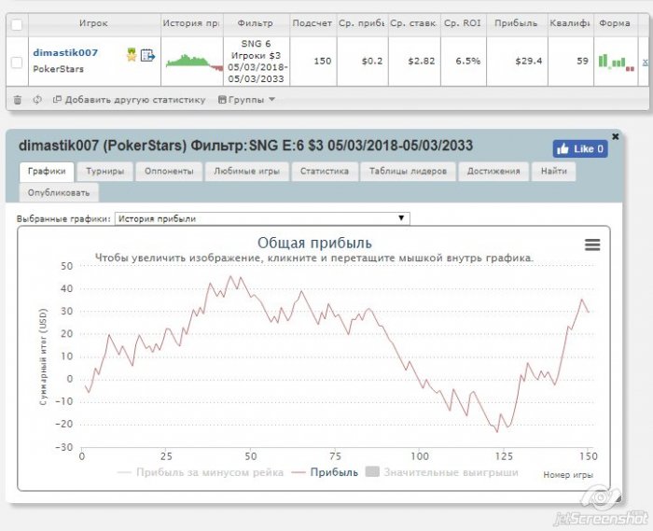Click the profit history sparkline thumbnail
Image resolution: width=653 pixels, height=531 pixels.
point(194,62)
